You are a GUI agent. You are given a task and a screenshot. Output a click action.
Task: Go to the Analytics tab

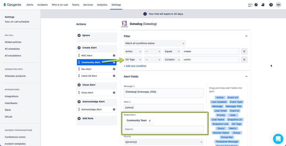click(x=102, y=5)
